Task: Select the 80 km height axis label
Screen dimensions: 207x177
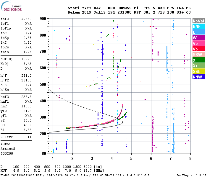Action: 44,153
